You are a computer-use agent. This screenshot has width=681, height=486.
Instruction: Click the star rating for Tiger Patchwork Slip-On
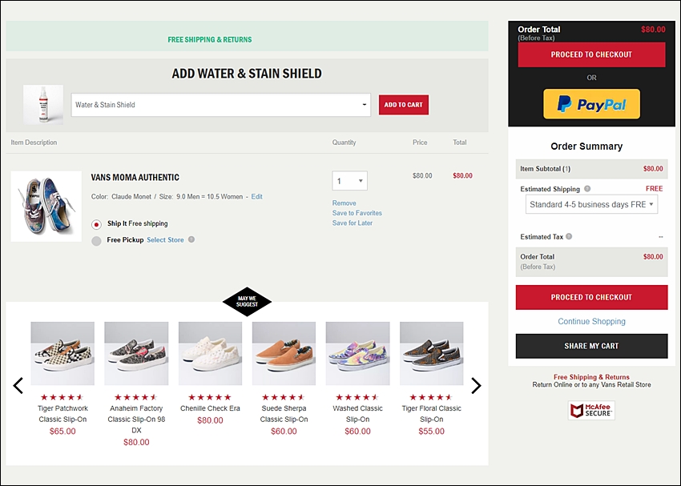point(62,397)
